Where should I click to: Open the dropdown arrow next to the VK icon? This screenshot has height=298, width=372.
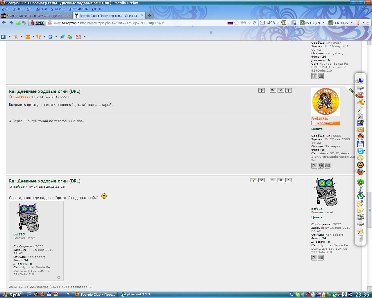(x=10, y=37)
